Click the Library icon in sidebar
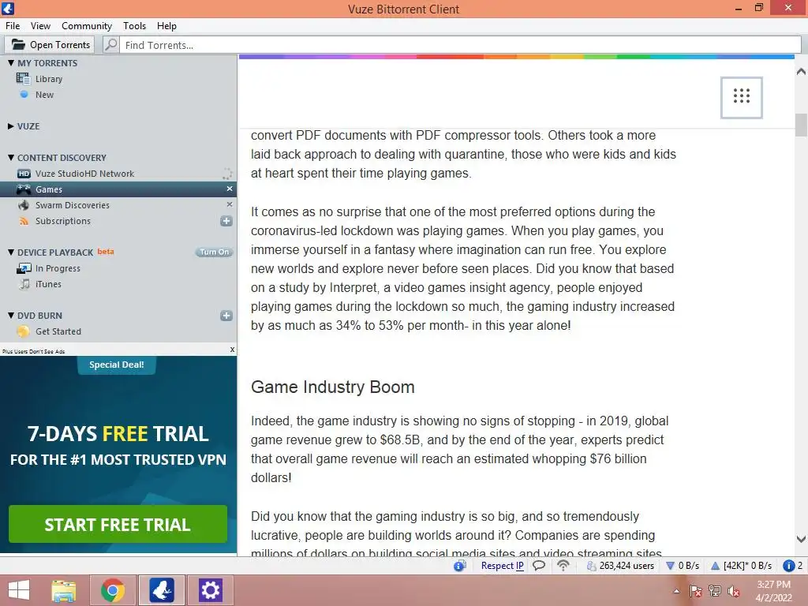808x606 pixels. click(23, 78)
